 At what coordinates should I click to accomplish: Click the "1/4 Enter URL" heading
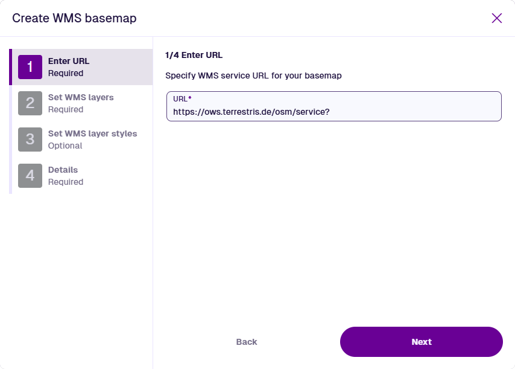[x=194, y=55]
